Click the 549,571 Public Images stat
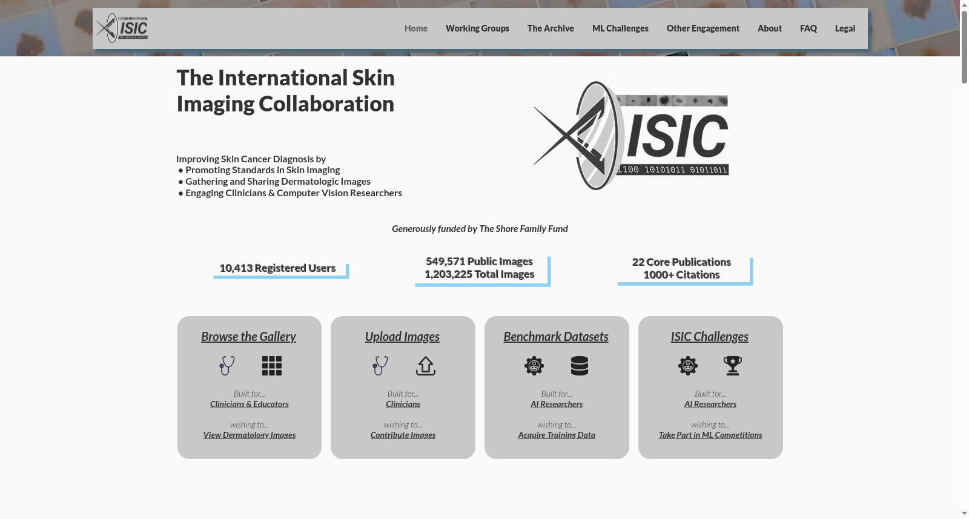This screenshot has height=519, width=969. 479,261
